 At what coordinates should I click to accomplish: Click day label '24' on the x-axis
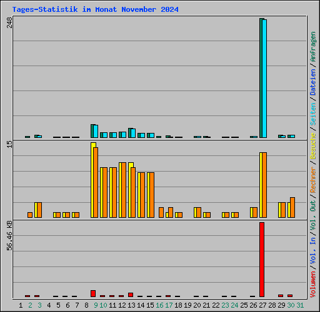[234, 305]
